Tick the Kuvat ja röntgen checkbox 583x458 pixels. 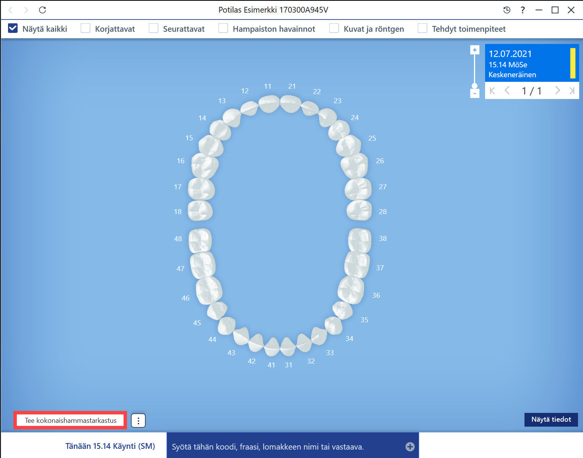pyautogui.click(x=334, y=28)
